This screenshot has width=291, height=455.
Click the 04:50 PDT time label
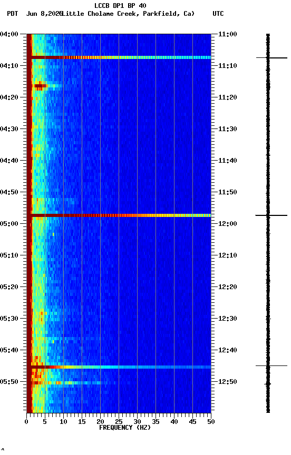(x=9, y=192)
